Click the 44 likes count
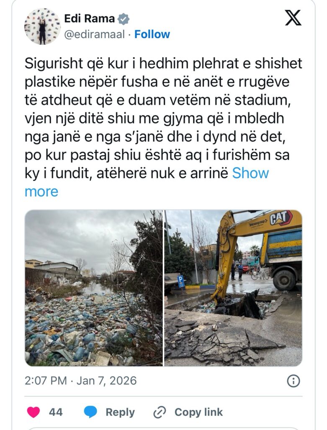This screenshot has height=430, width=327. (x=56, y=412)
